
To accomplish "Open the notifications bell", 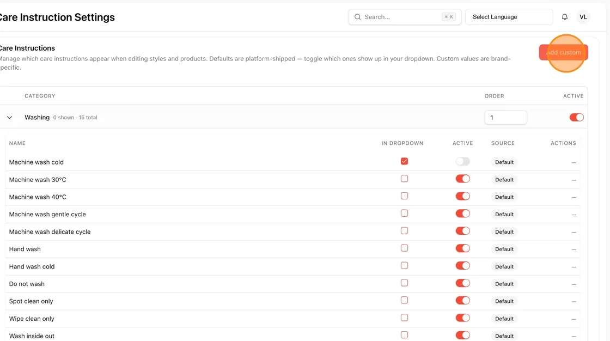I will coord(564,17).
